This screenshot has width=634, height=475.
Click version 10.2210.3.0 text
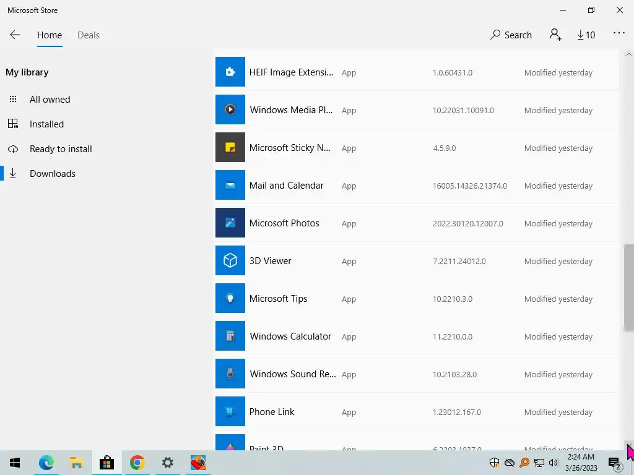click(453, 299)
